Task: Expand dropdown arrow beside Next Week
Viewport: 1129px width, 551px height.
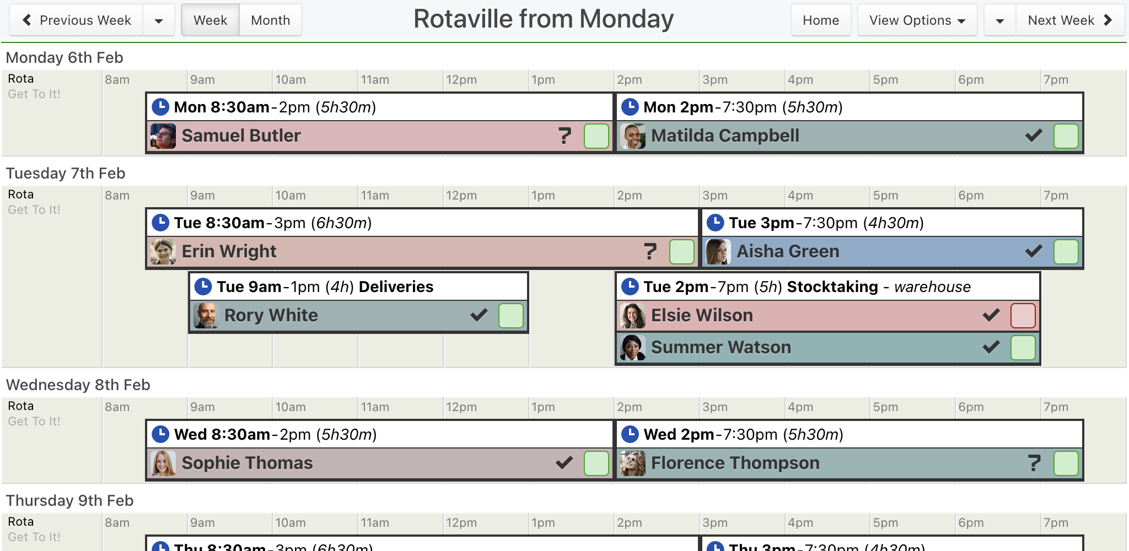Action: pos(999,20)
